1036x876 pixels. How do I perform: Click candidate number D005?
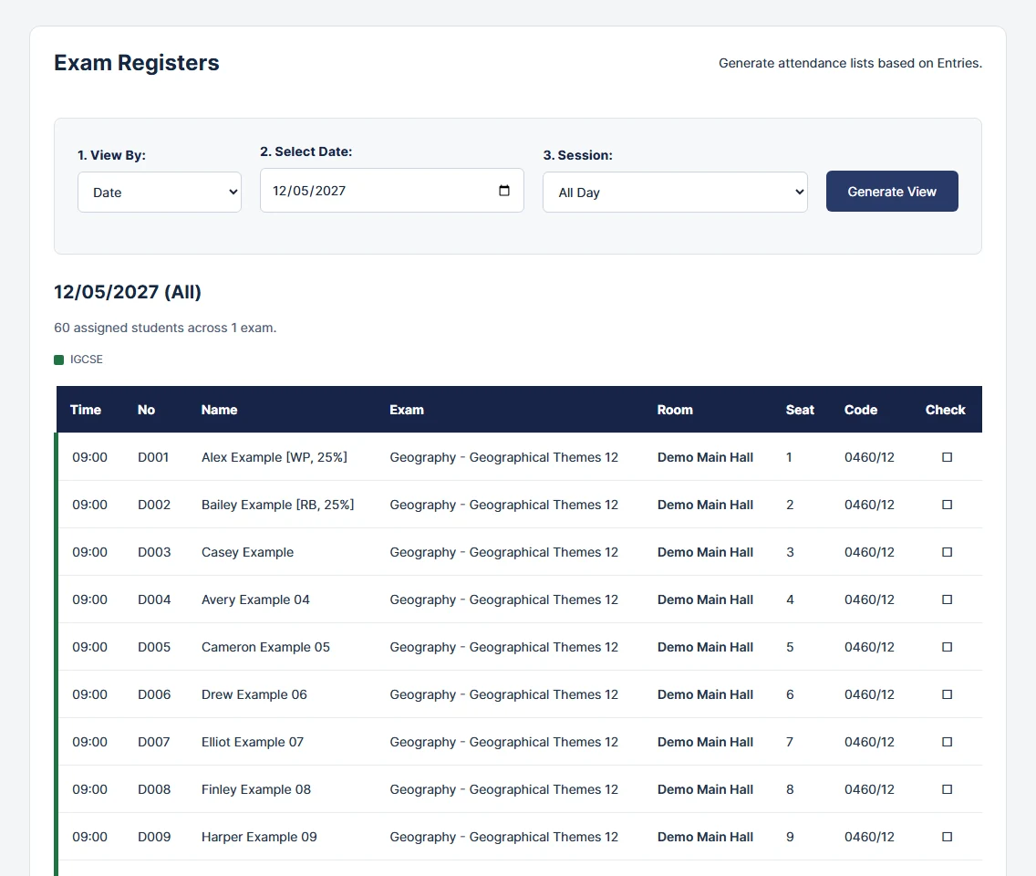tap(154, 647)
